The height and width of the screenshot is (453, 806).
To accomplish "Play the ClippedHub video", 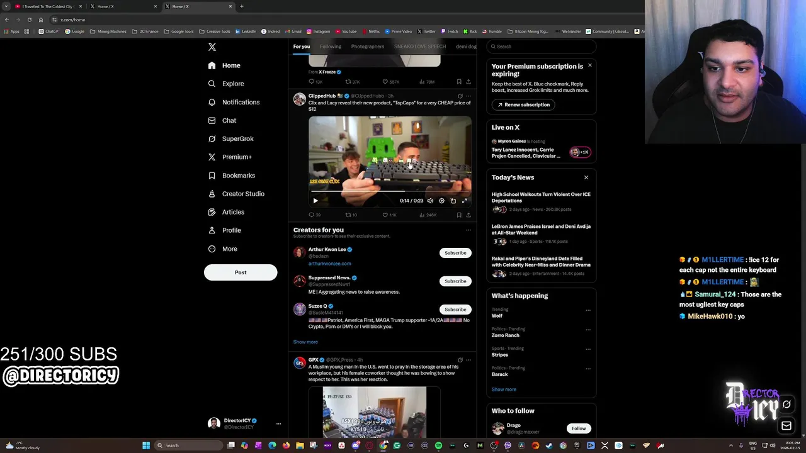I will tap(315, 201).
